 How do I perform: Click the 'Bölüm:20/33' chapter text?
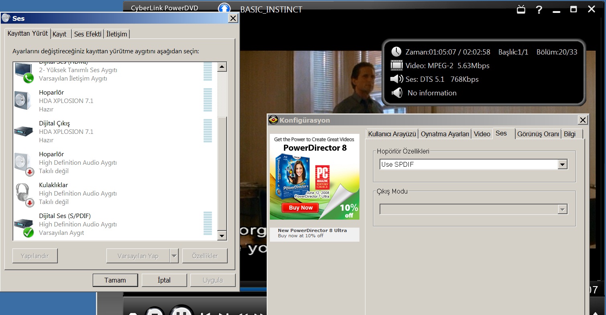(557, 52)
